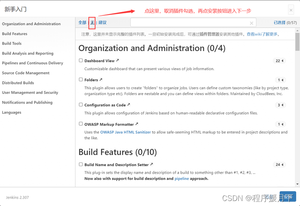Click the 安装 install button
Viewport: 300px width, 206px height.
click(x=288, y=196)
